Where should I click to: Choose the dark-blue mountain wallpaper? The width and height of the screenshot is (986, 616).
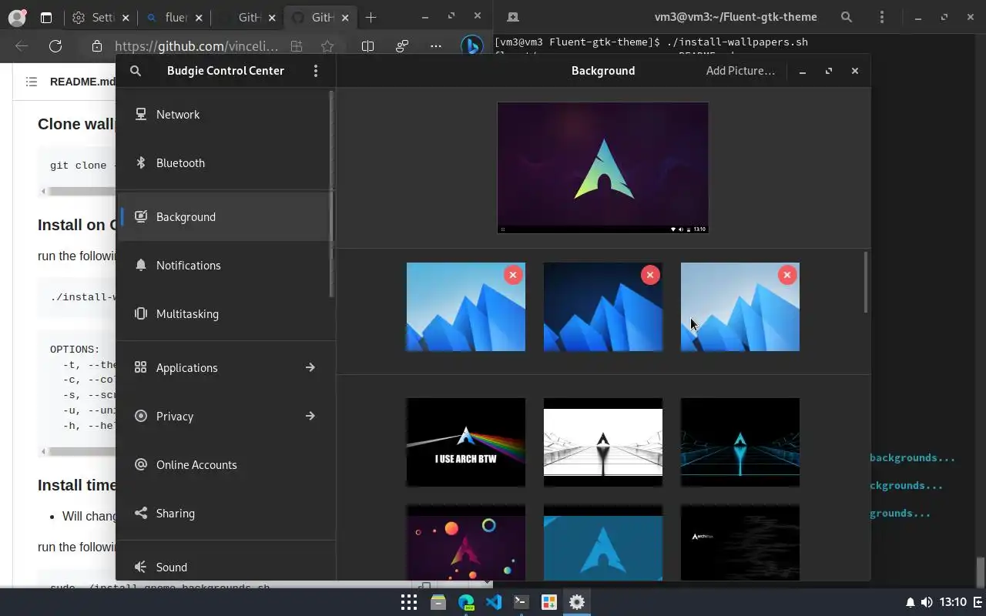(603, 307)
